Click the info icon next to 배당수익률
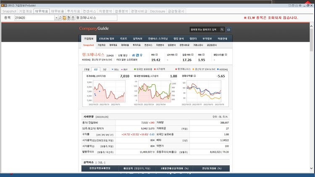 click(226, 55)
